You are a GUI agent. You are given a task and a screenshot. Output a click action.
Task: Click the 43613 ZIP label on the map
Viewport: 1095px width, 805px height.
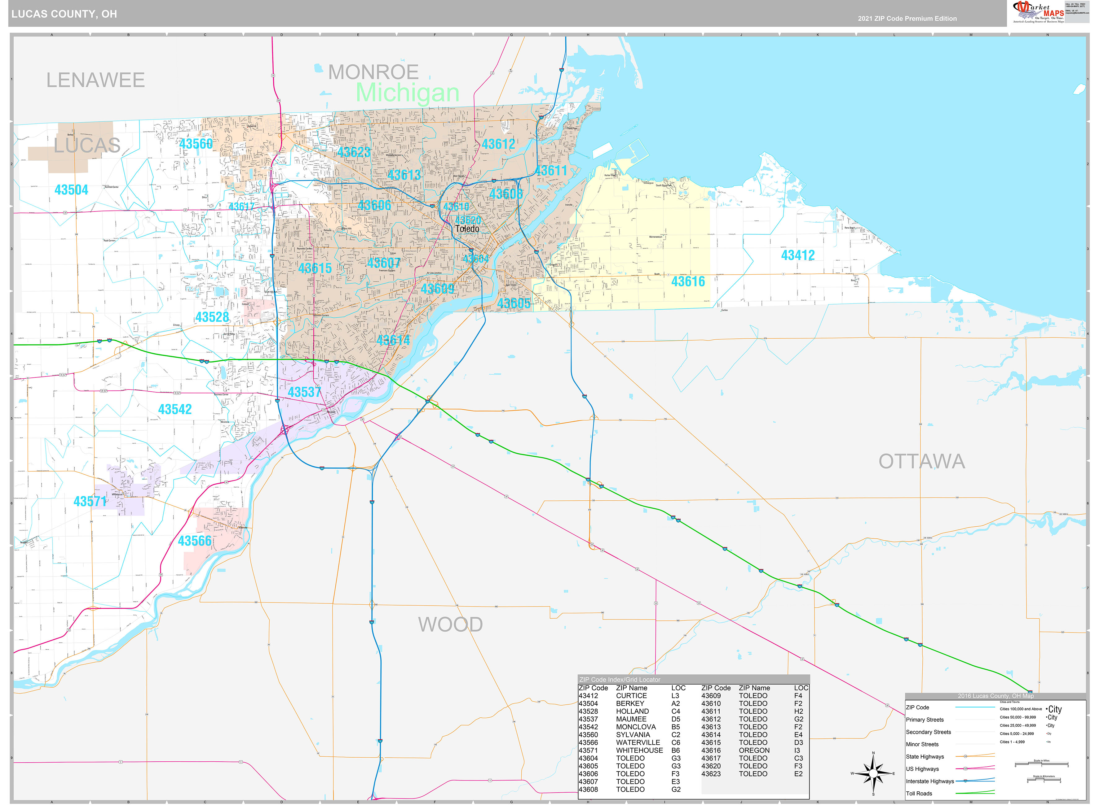pyautogui.click(x=404, y=174)
